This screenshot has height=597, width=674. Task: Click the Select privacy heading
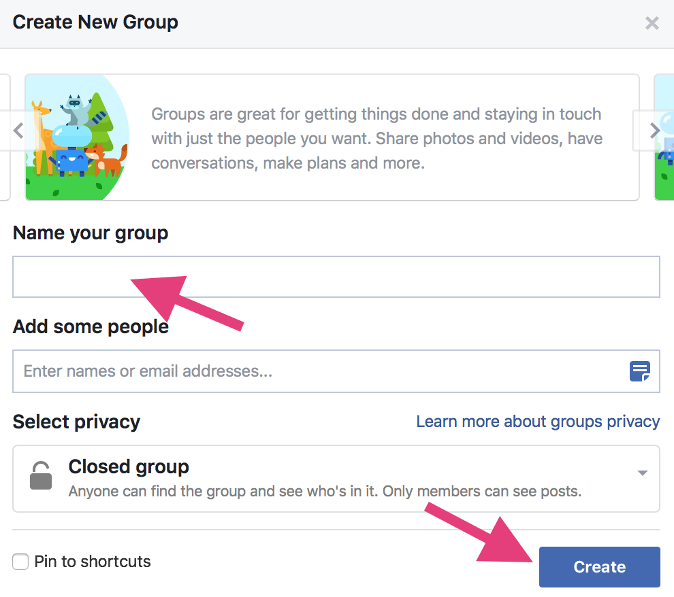[x=76, y=422]
